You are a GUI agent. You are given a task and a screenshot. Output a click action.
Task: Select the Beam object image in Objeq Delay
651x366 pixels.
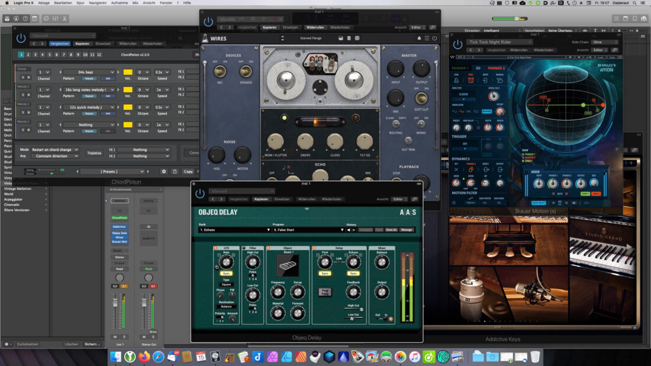[x=288, y=265]
